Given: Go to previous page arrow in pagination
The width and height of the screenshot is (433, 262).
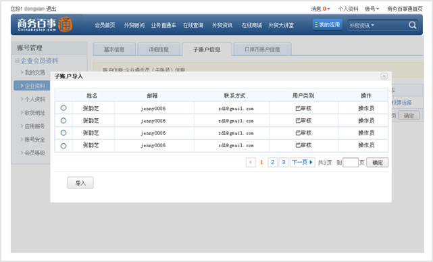Looking at the screenshot, I should 251,162.
